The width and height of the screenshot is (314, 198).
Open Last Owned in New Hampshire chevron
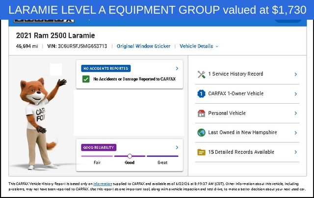[x=295, y=133]
